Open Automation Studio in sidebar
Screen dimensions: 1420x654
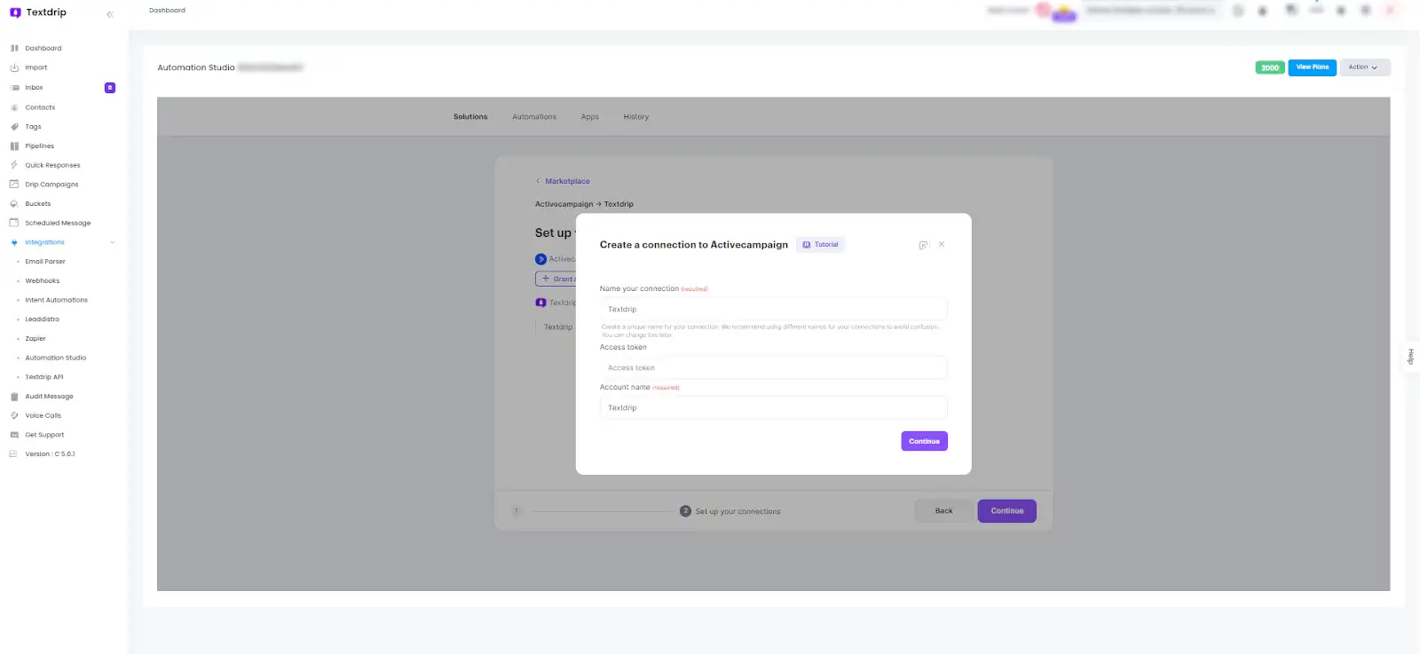point(56,358)
